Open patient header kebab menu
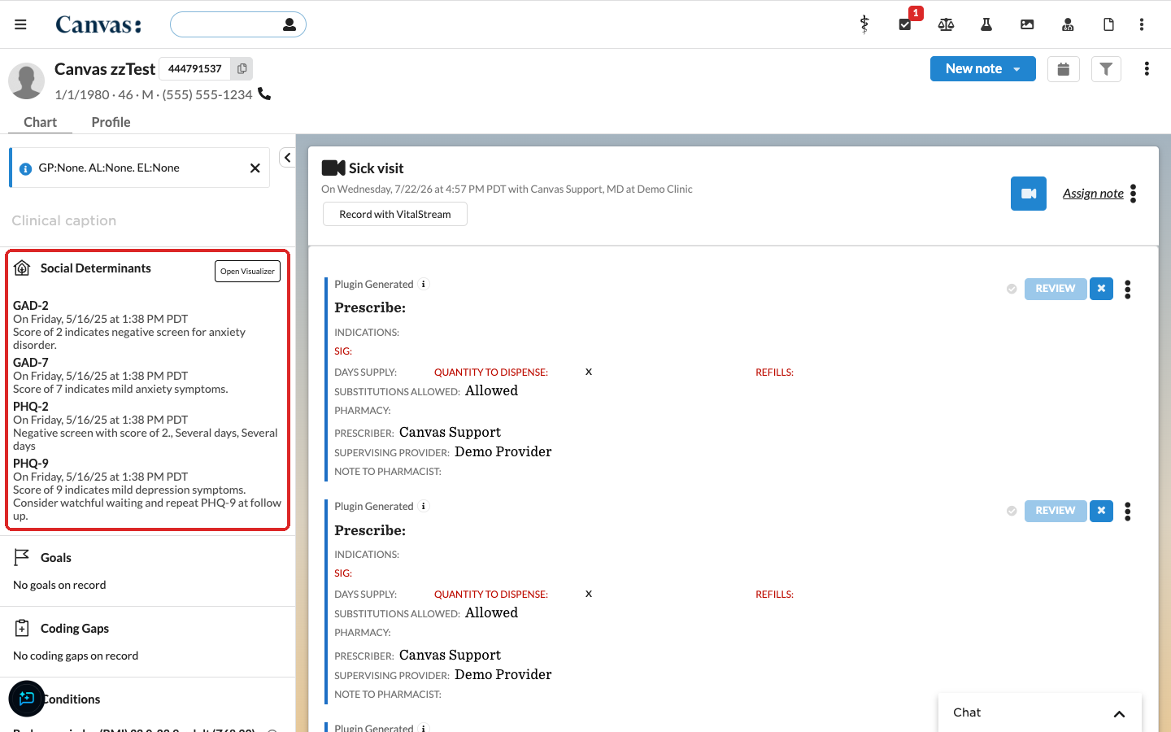The image size is (1171, 732). pyautogui.click(x=1147, y=69)
